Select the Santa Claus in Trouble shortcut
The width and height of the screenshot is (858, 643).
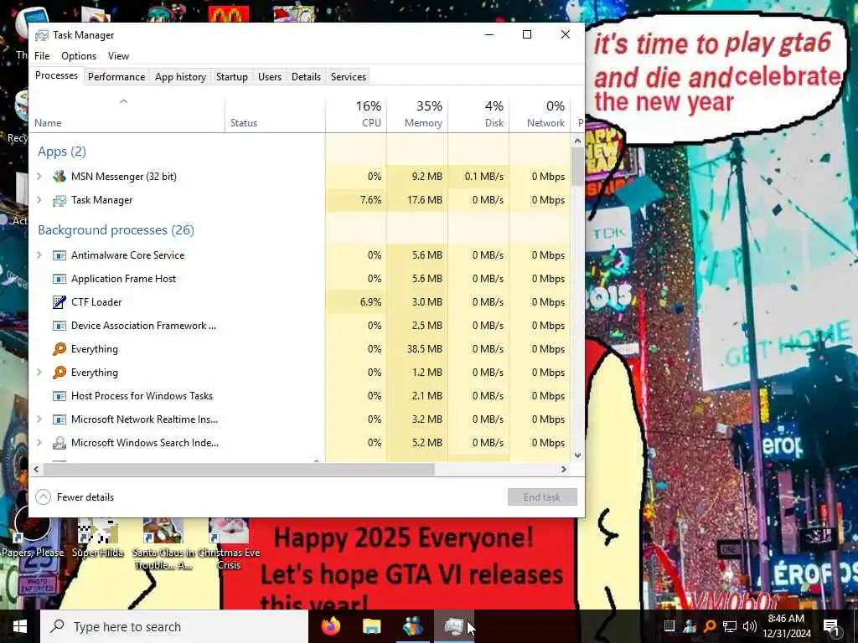pos(163,544)
